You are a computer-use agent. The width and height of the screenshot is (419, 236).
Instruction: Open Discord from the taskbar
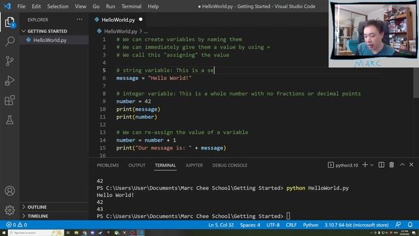(x=92, y=233)
